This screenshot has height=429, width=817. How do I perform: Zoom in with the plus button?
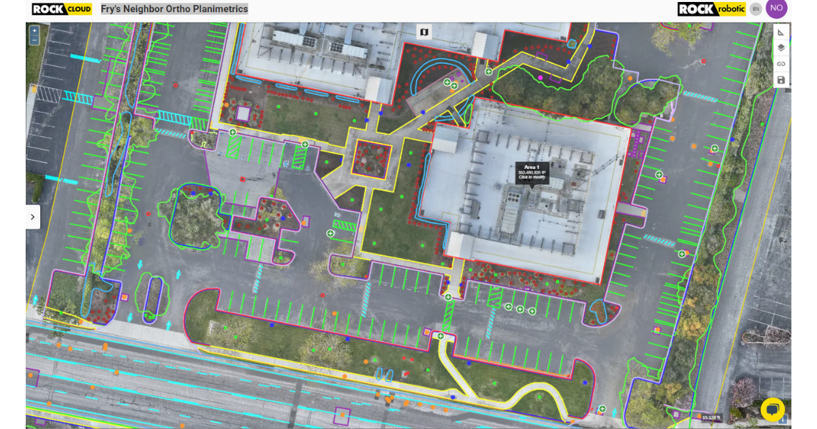(34, 31)
